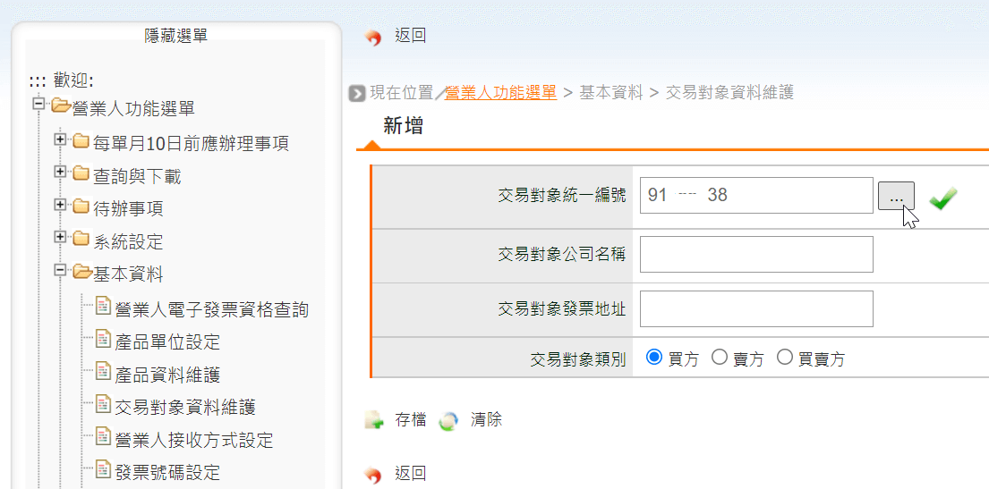
Task: Collapse the 基本資料 tree node
Action: (x=60, y=270)
